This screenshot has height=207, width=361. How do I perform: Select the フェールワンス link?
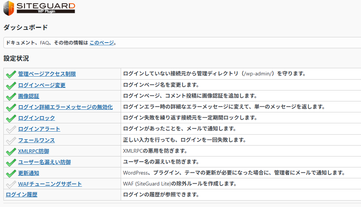tap(36, 140)
